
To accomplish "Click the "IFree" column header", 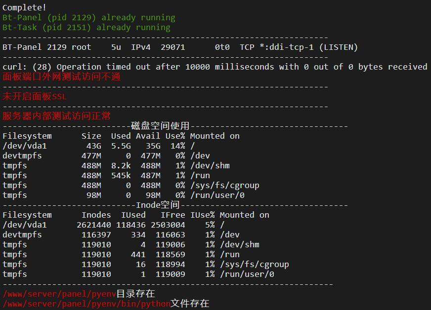I will click(173, 215).
